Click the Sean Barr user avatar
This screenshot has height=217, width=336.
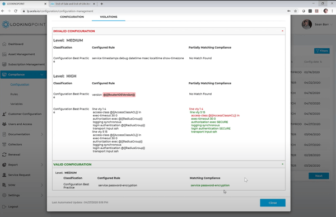[x=307, y=25]
